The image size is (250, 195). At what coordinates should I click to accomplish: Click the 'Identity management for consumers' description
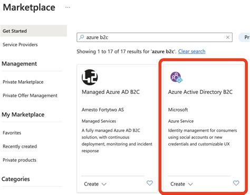(203, 137)
